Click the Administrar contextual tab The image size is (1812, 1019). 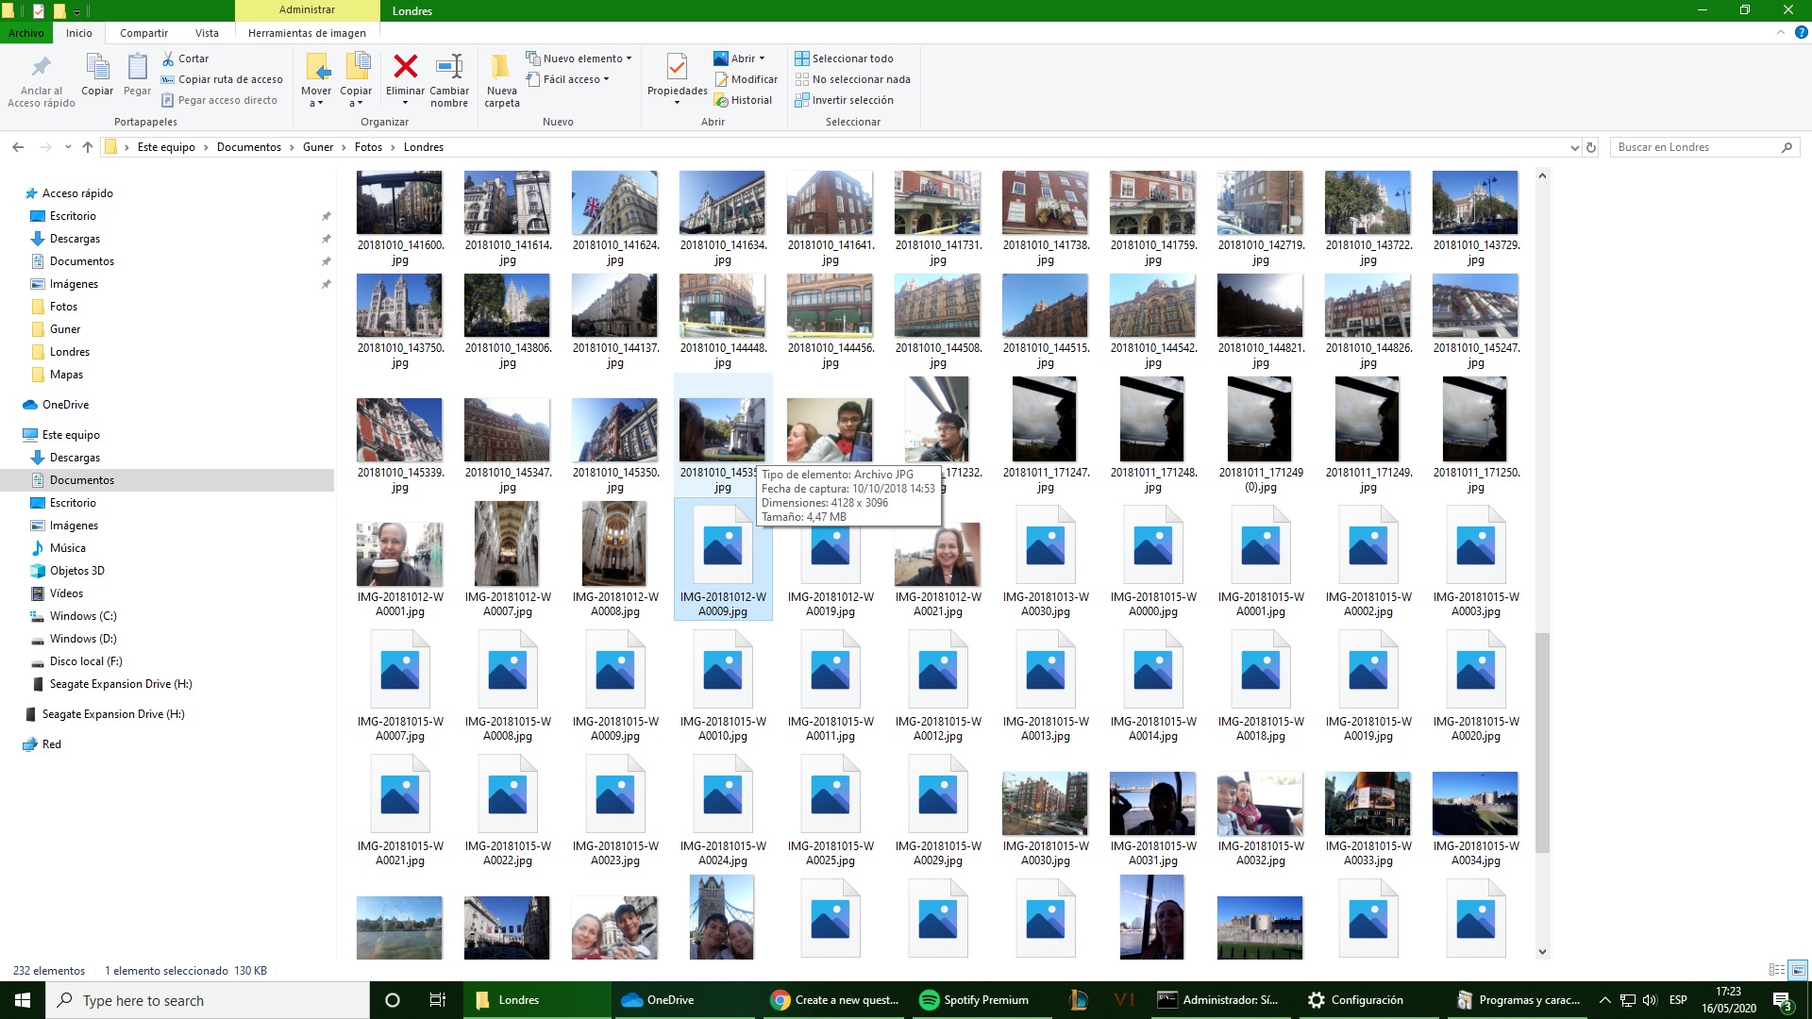pos(307,9)
